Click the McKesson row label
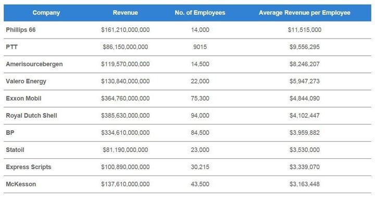This screenshot has height=202, width=375. 21,184
